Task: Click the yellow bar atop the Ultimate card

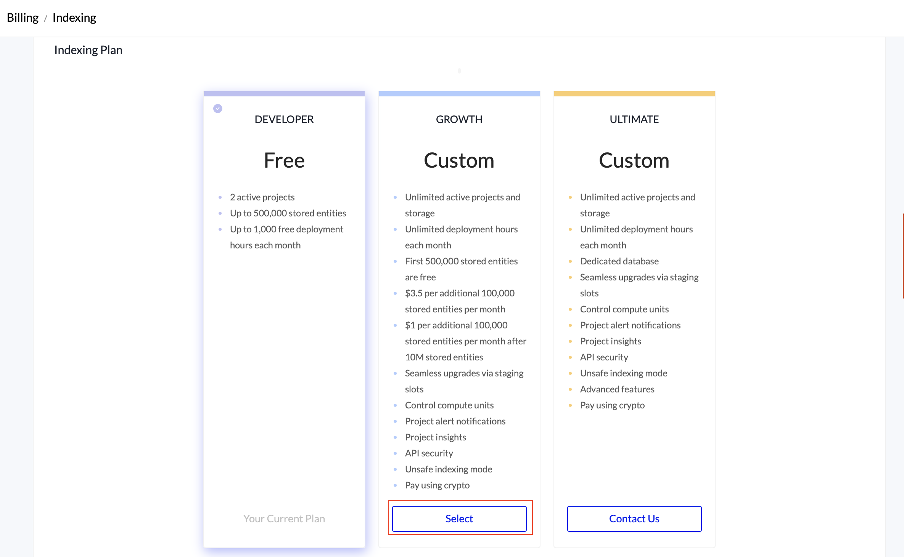Action: coord(634,94)
